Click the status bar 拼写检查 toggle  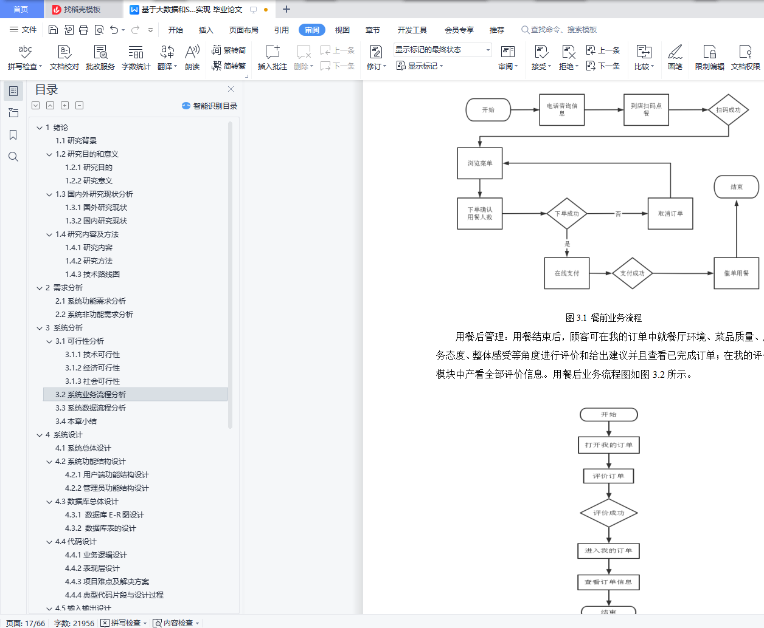click(x=124, y=623)
